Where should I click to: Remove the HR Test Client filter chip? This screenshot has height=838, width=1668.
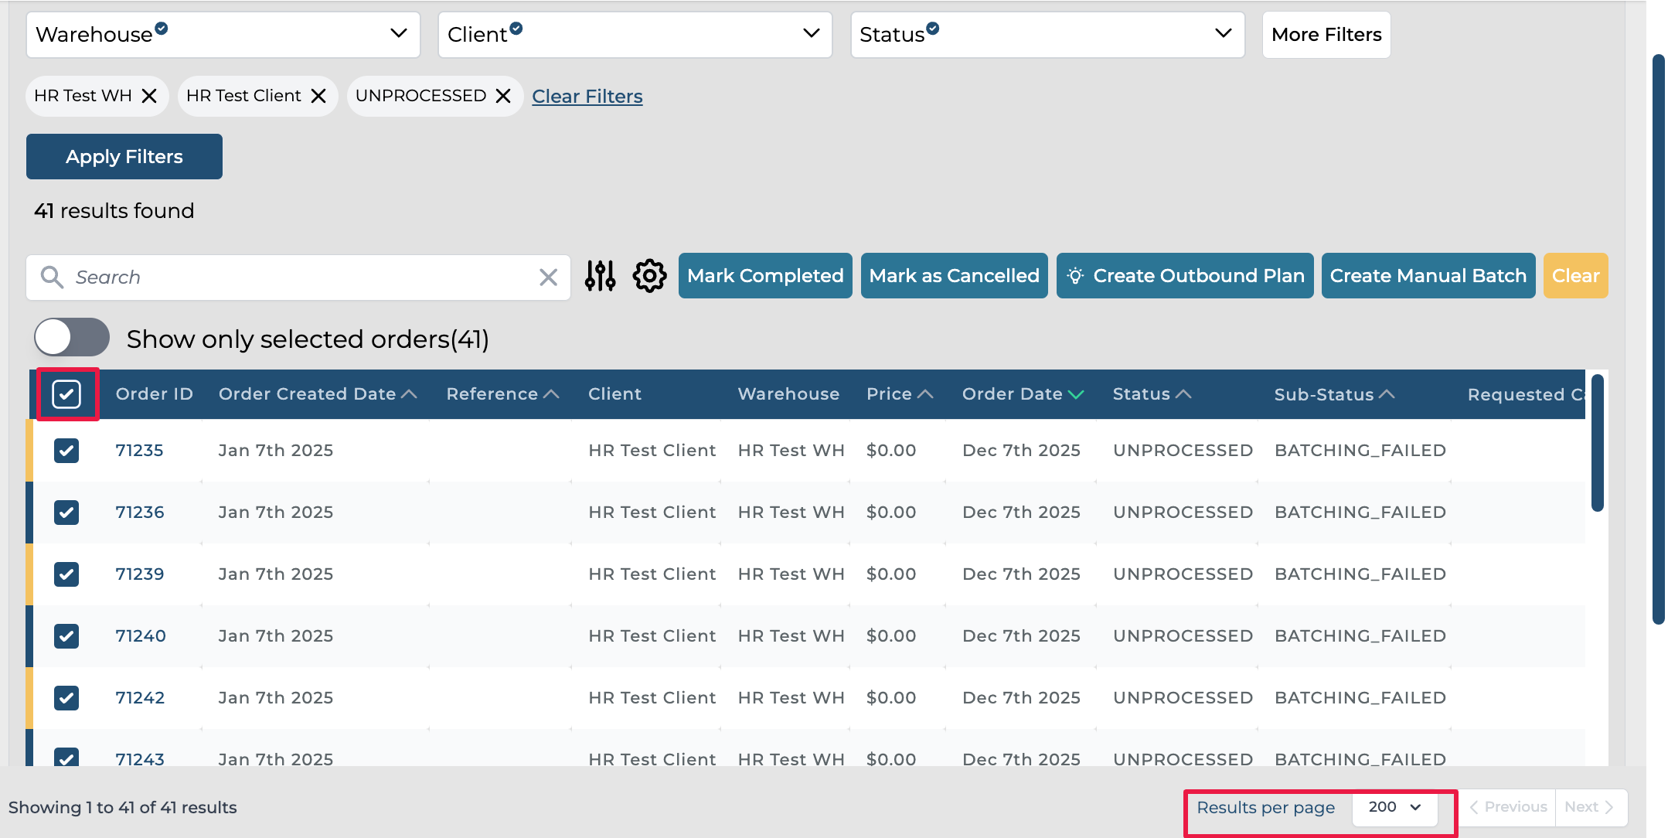(x=318, y=96)
